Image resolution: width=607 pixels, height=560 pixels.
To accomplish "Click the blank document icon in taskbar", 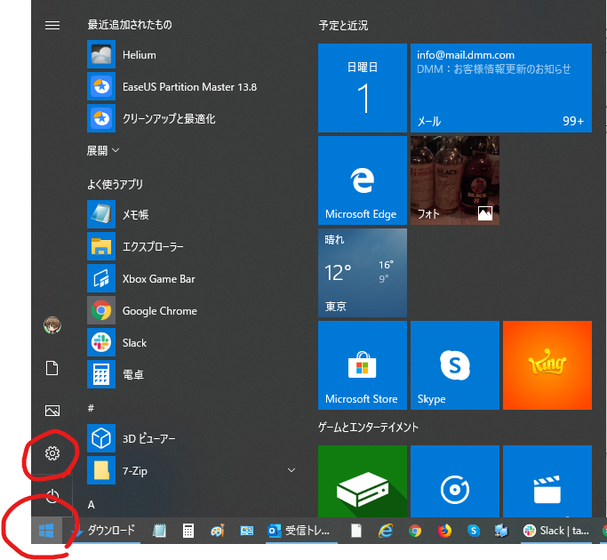I will (x=356, y=530).
